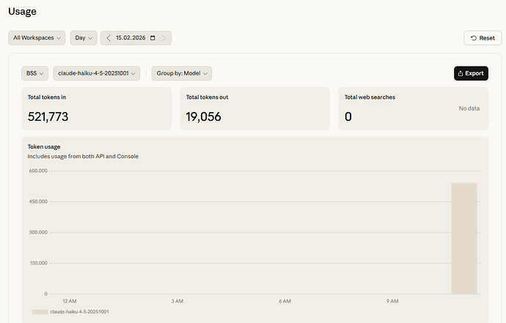The width and height of the screenshot is (506, 323).
Task: Export the usage data
Action: point(471,73)
